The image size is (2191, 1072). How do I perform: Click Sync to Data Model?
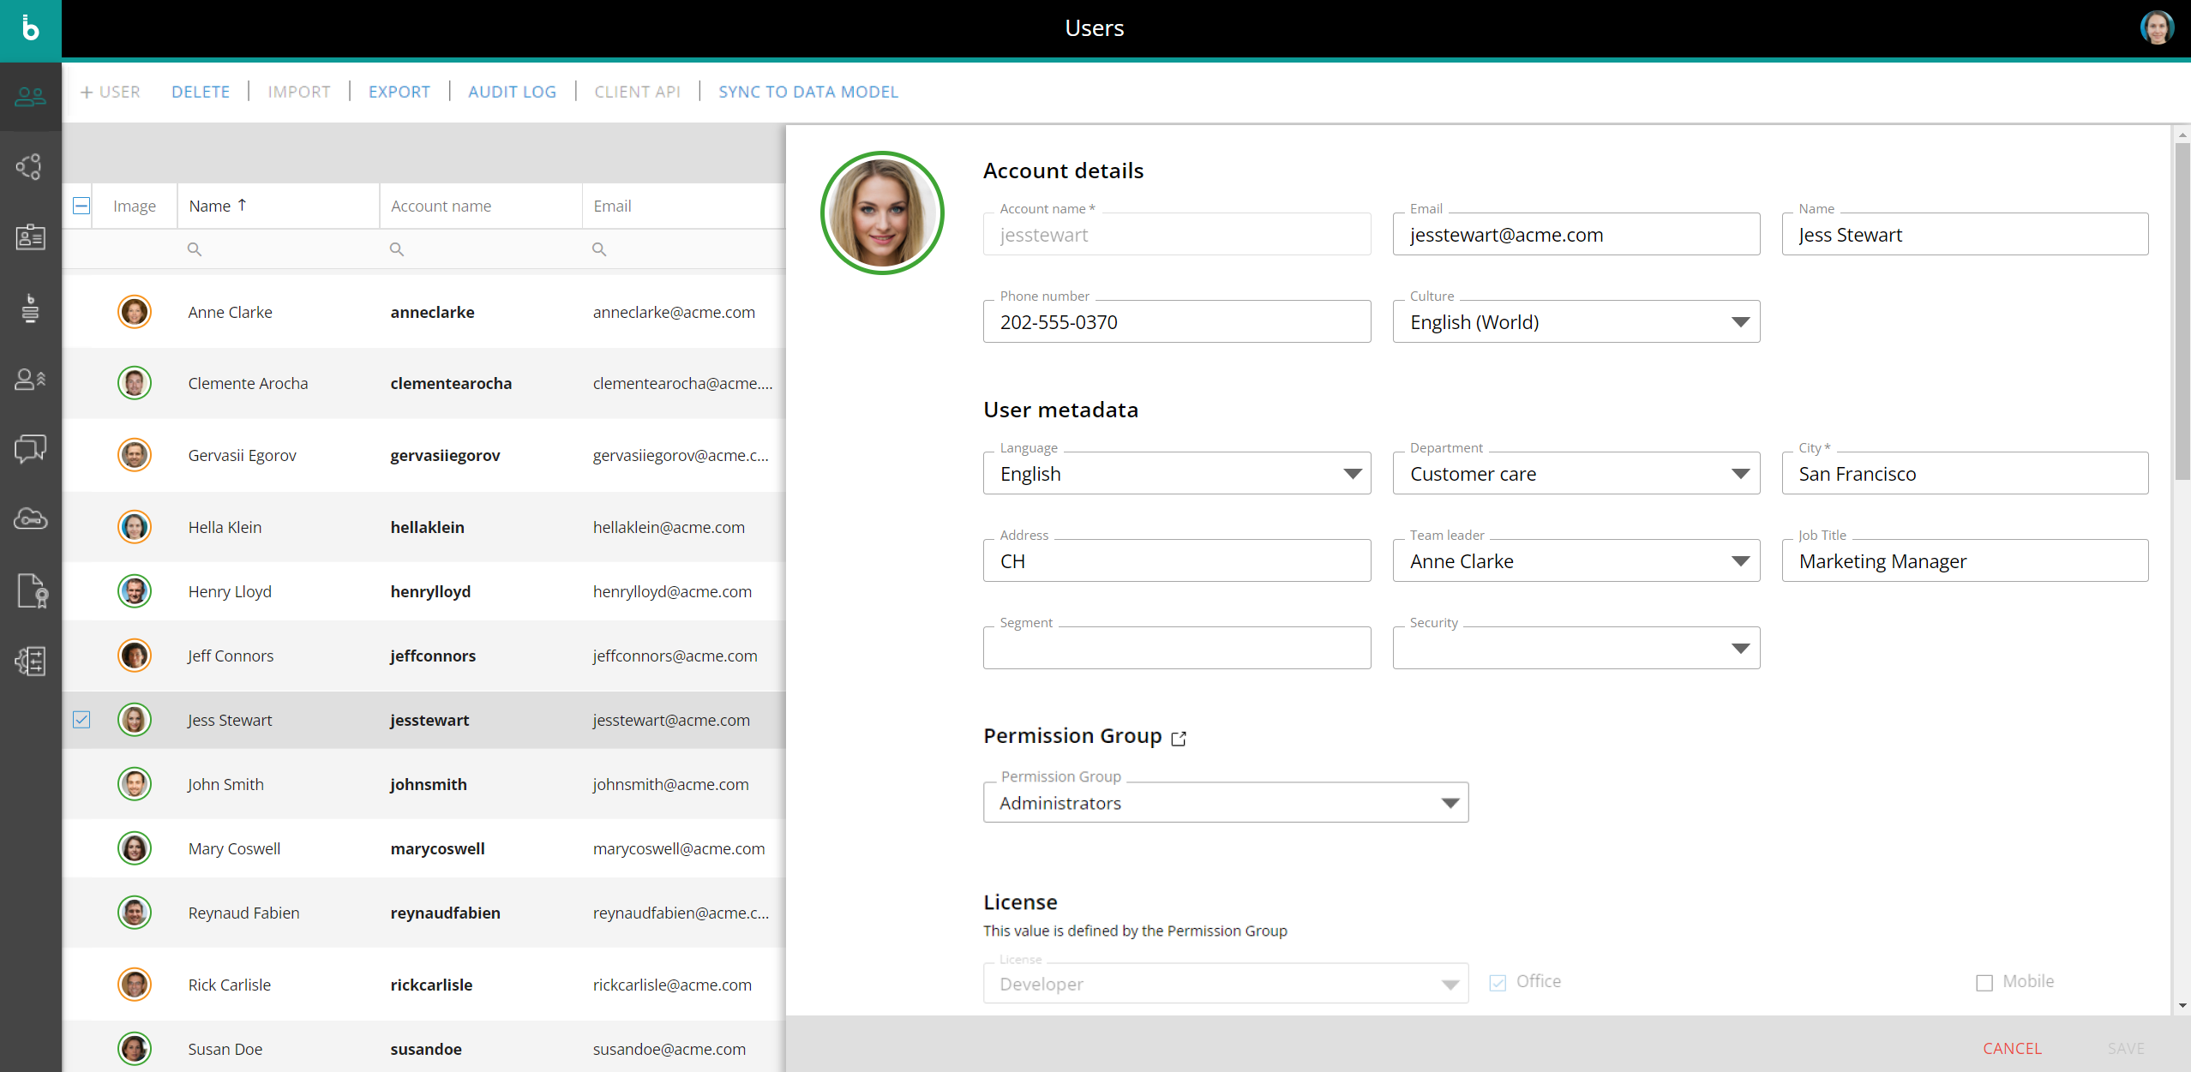point(807,92)
